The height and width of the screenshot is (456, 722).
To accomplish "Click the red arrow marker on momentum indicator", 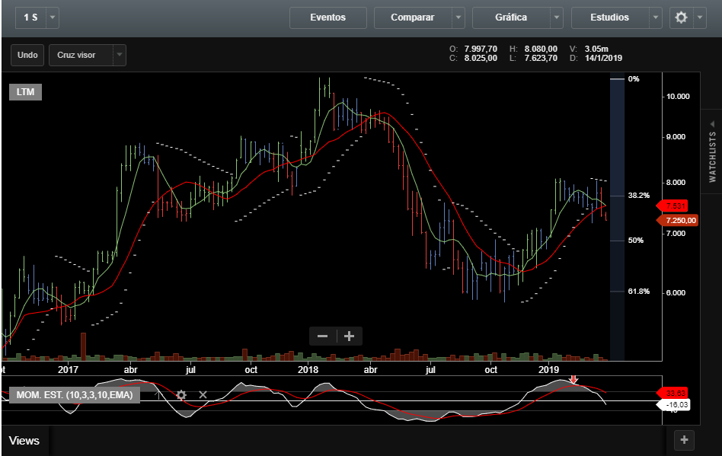I will pyautogui.click(x=574, y=379).
